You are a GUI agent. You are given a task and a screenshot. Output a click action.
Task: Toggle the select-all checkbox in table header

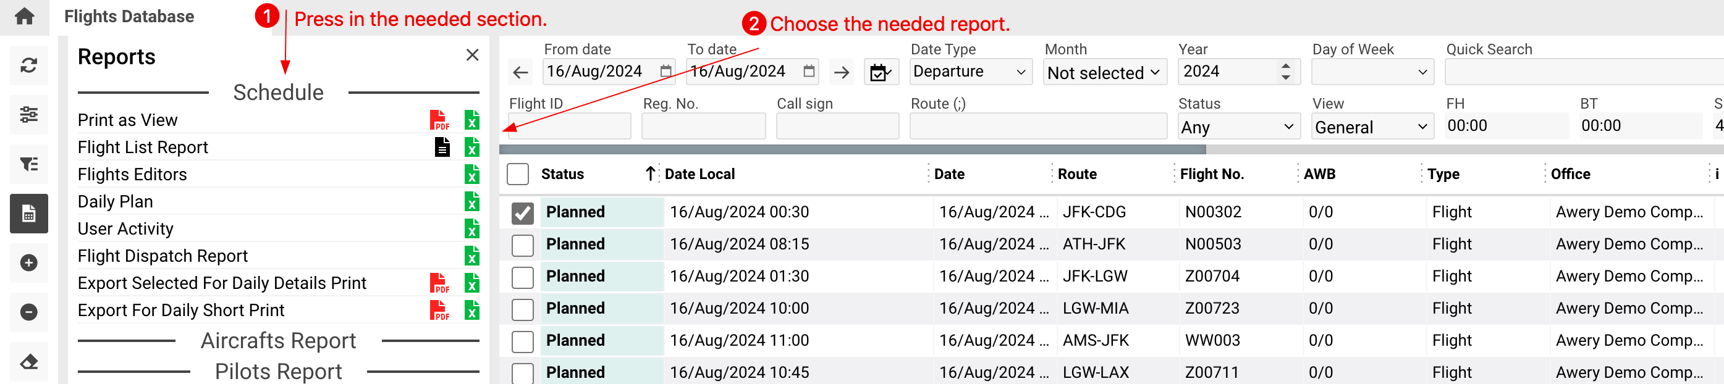coord(517,174)
